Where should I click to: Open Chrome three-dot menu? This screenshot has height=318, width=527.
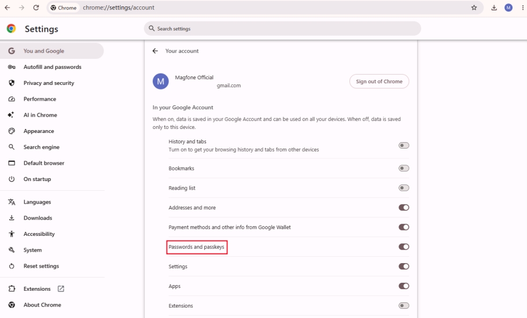pyautogui.click(x=522, y=8)
